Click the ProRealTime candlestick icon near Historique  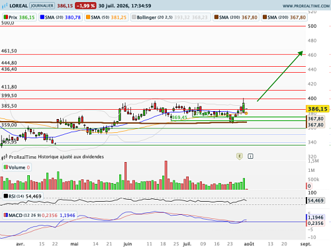(5, 157)
